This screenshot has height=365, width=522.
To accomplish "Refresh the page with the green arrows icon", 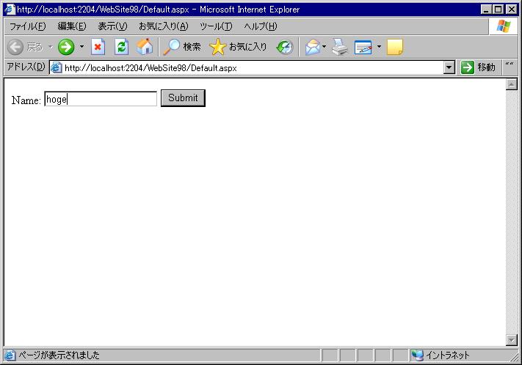I will pos(122,47).
